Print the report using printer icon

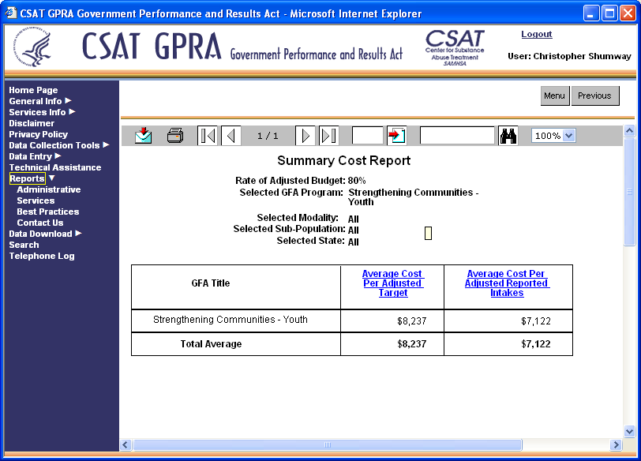click(x=175, y=136)
